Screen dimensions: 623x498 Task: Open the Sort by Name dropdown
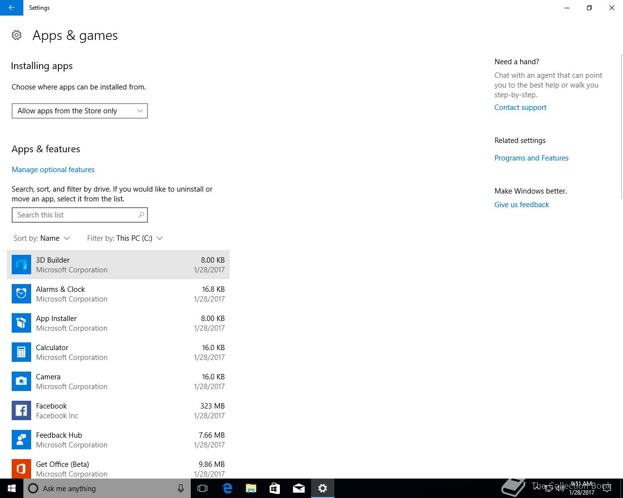[42, 238]
